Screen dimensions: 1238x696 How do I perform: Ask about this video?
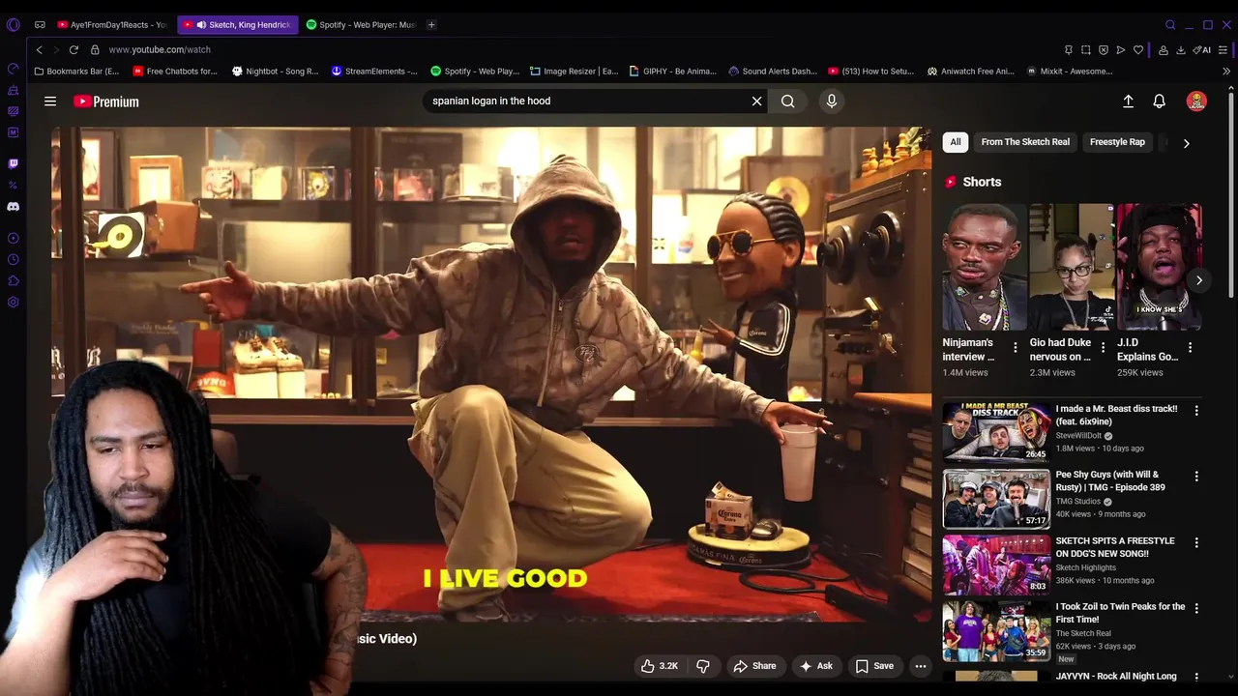pos(815,665)
